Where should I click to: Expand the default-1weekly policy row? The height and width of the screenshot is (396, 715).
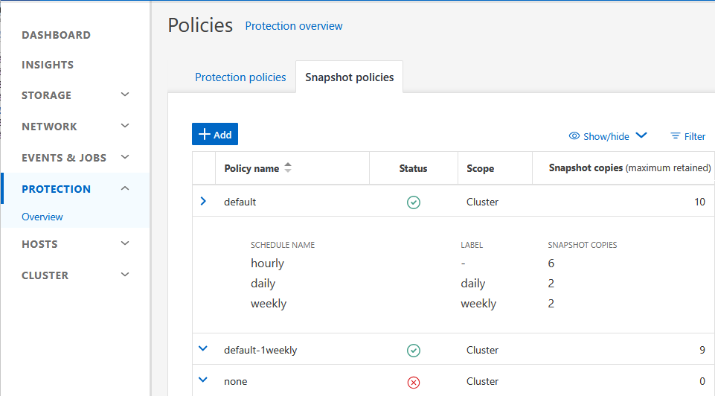point(203,348)
